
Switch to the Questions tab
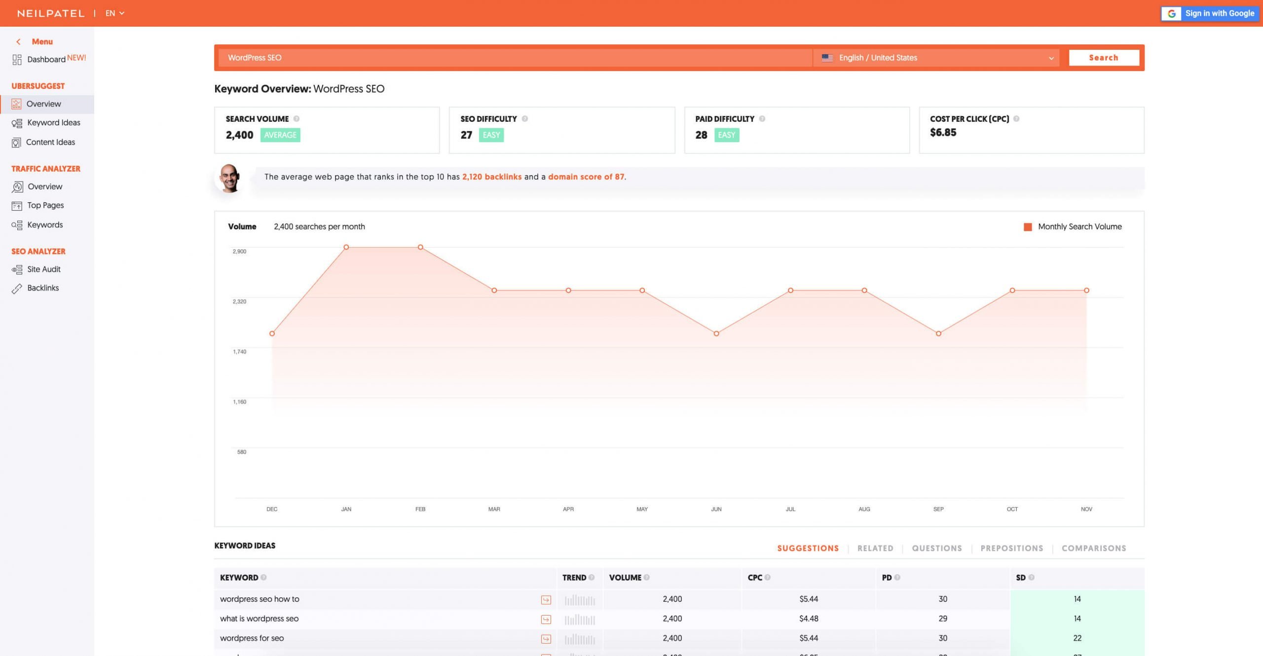(937, 548)
